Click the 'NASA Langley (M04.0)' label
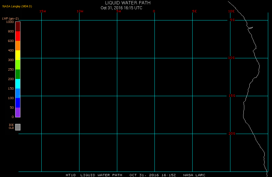The image size is (272, 177). (17, 6)
